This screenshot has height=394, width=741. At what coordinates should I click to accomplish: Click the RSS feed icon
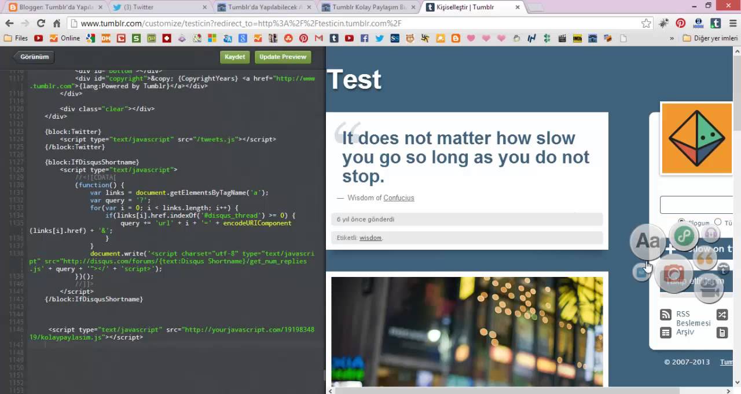666,315
